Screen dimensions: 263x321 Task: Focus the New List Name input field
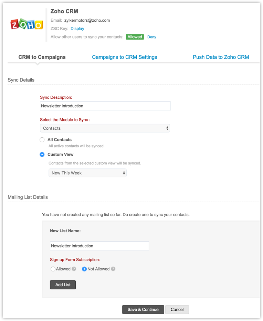pyautogui.click(x=99, y=246)
